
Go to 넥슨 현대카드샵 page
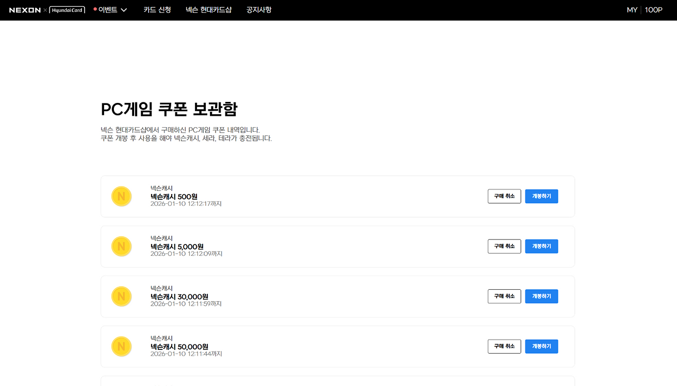(208, 10)
